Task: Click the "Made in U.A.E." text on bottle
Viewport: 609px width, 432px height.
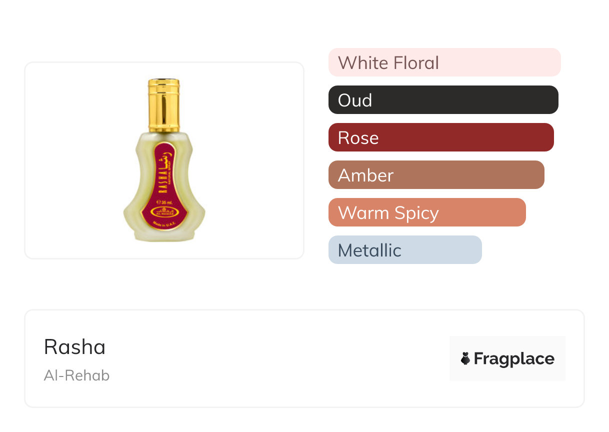Action: (x=163, y=223)
